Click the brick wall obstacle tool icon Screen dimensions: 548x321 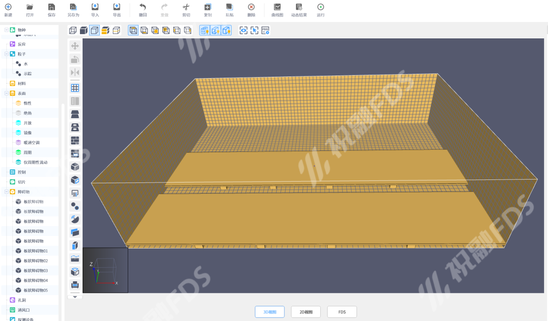[x=75, y=141]
